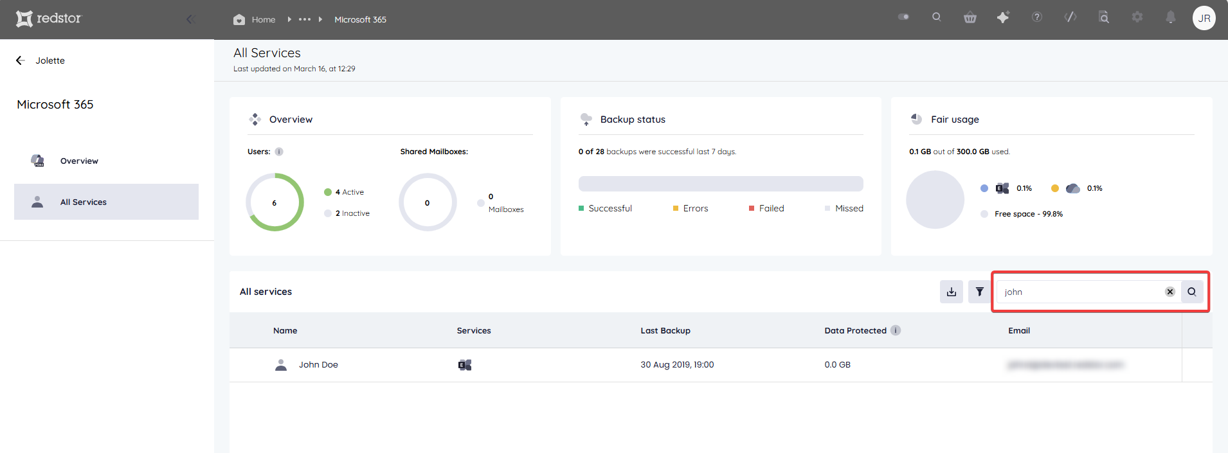The image size is (1228, 453).
Task: Click the Users donut chart showing 6
Action: [x=275, y=202]
